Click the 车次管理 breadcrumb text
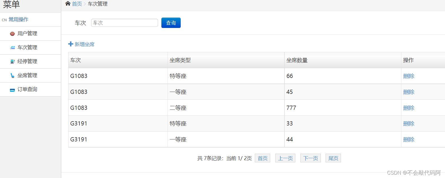 [x=98, y=4]
